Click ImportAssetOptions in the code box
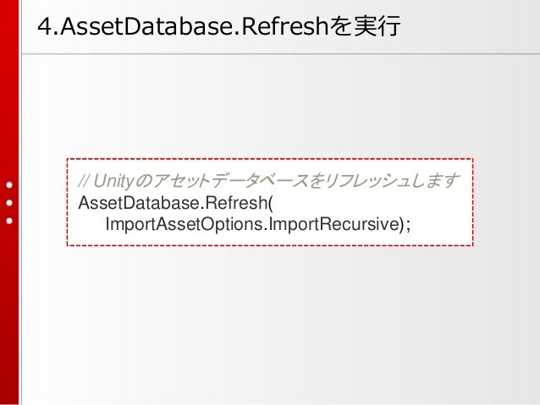The height and width of the screenshot is (405, 540). [185, 224]
